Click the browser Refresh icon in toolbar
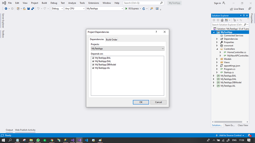This screenshot has height=143, width=255. (x=144, y=9)
